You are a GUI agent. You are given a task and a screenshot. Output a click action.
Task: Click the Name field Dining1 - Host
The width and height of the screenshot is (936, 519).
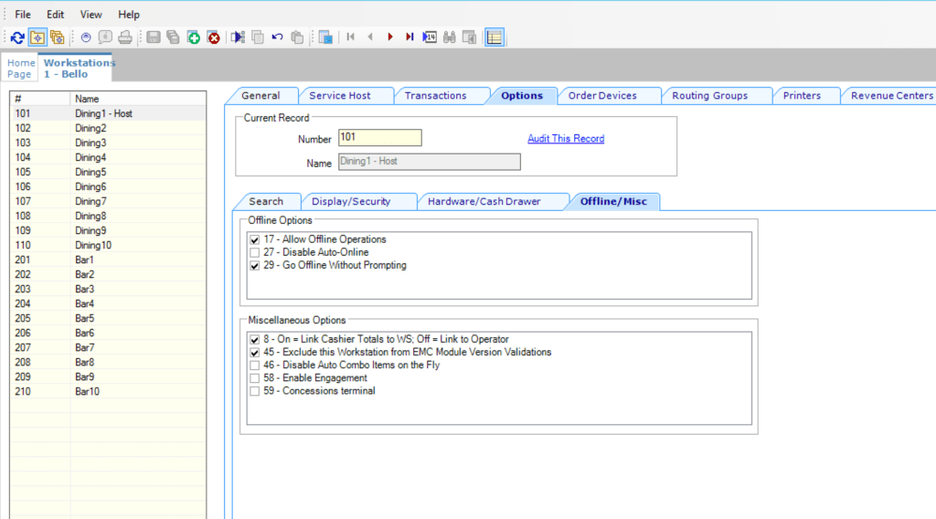tap(430, 162)
